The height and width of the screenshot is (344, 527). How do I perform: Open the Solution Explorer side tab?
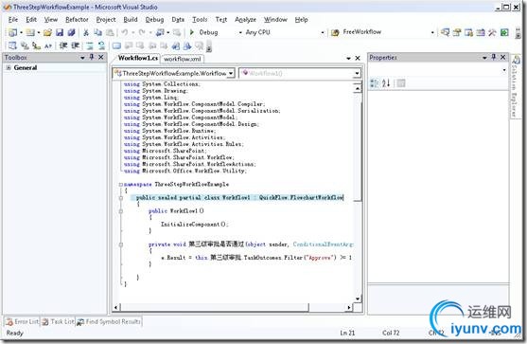point(515,87)
